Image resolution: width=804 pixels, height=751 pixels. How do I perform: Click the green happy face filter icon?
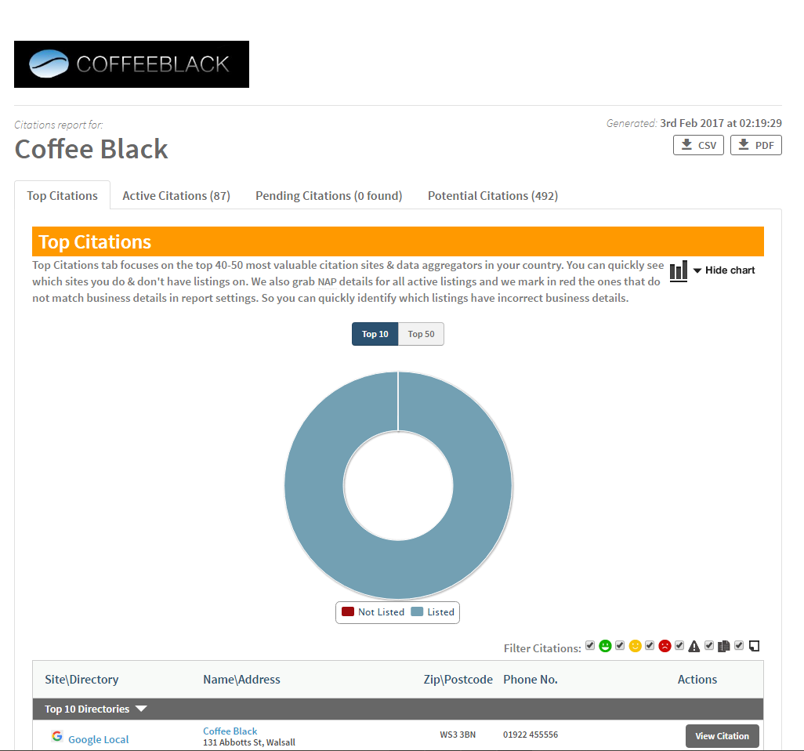point(605,646)
